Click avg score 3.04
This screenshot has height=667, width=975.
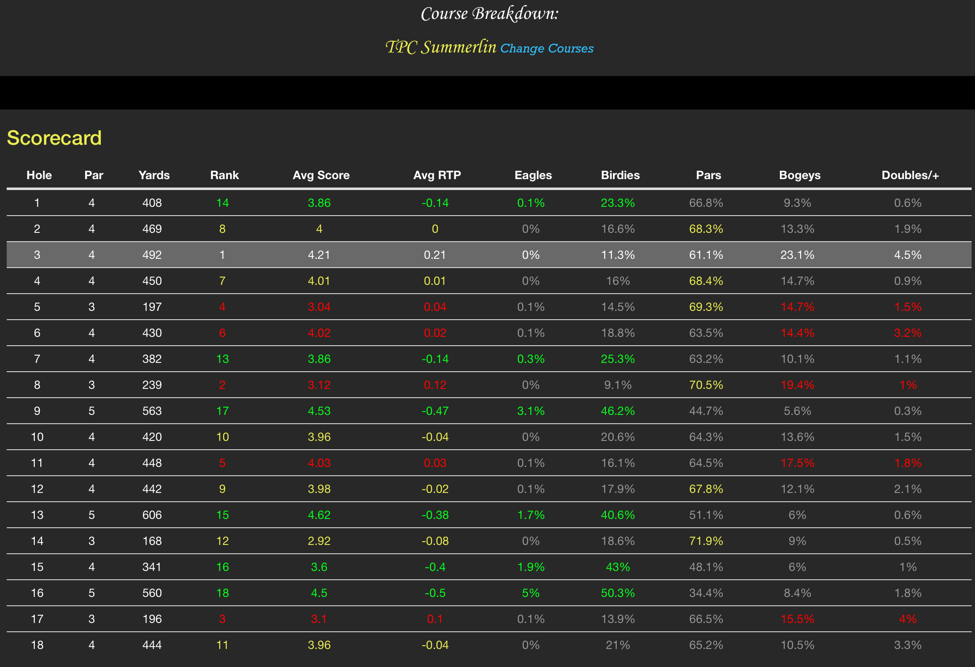pos(319,307)
